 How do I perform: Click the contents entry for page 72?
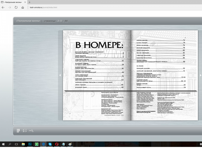point(161,40)
